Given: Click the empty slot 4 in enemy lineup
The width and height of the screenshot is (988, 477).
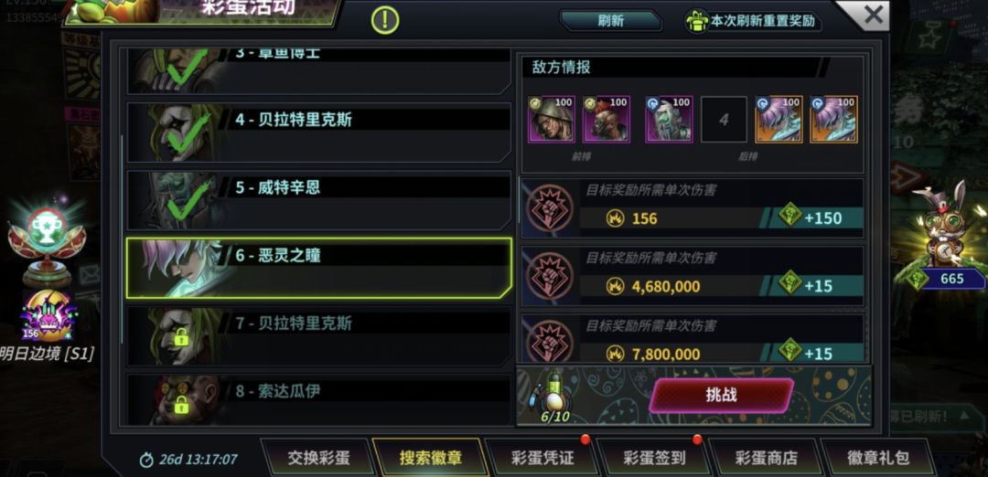Looking at the screenshot, I should pyautogui.click(x=724, y=119).
